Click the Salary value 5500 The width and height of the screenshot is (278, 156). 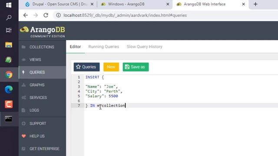(x=113, y=96)
